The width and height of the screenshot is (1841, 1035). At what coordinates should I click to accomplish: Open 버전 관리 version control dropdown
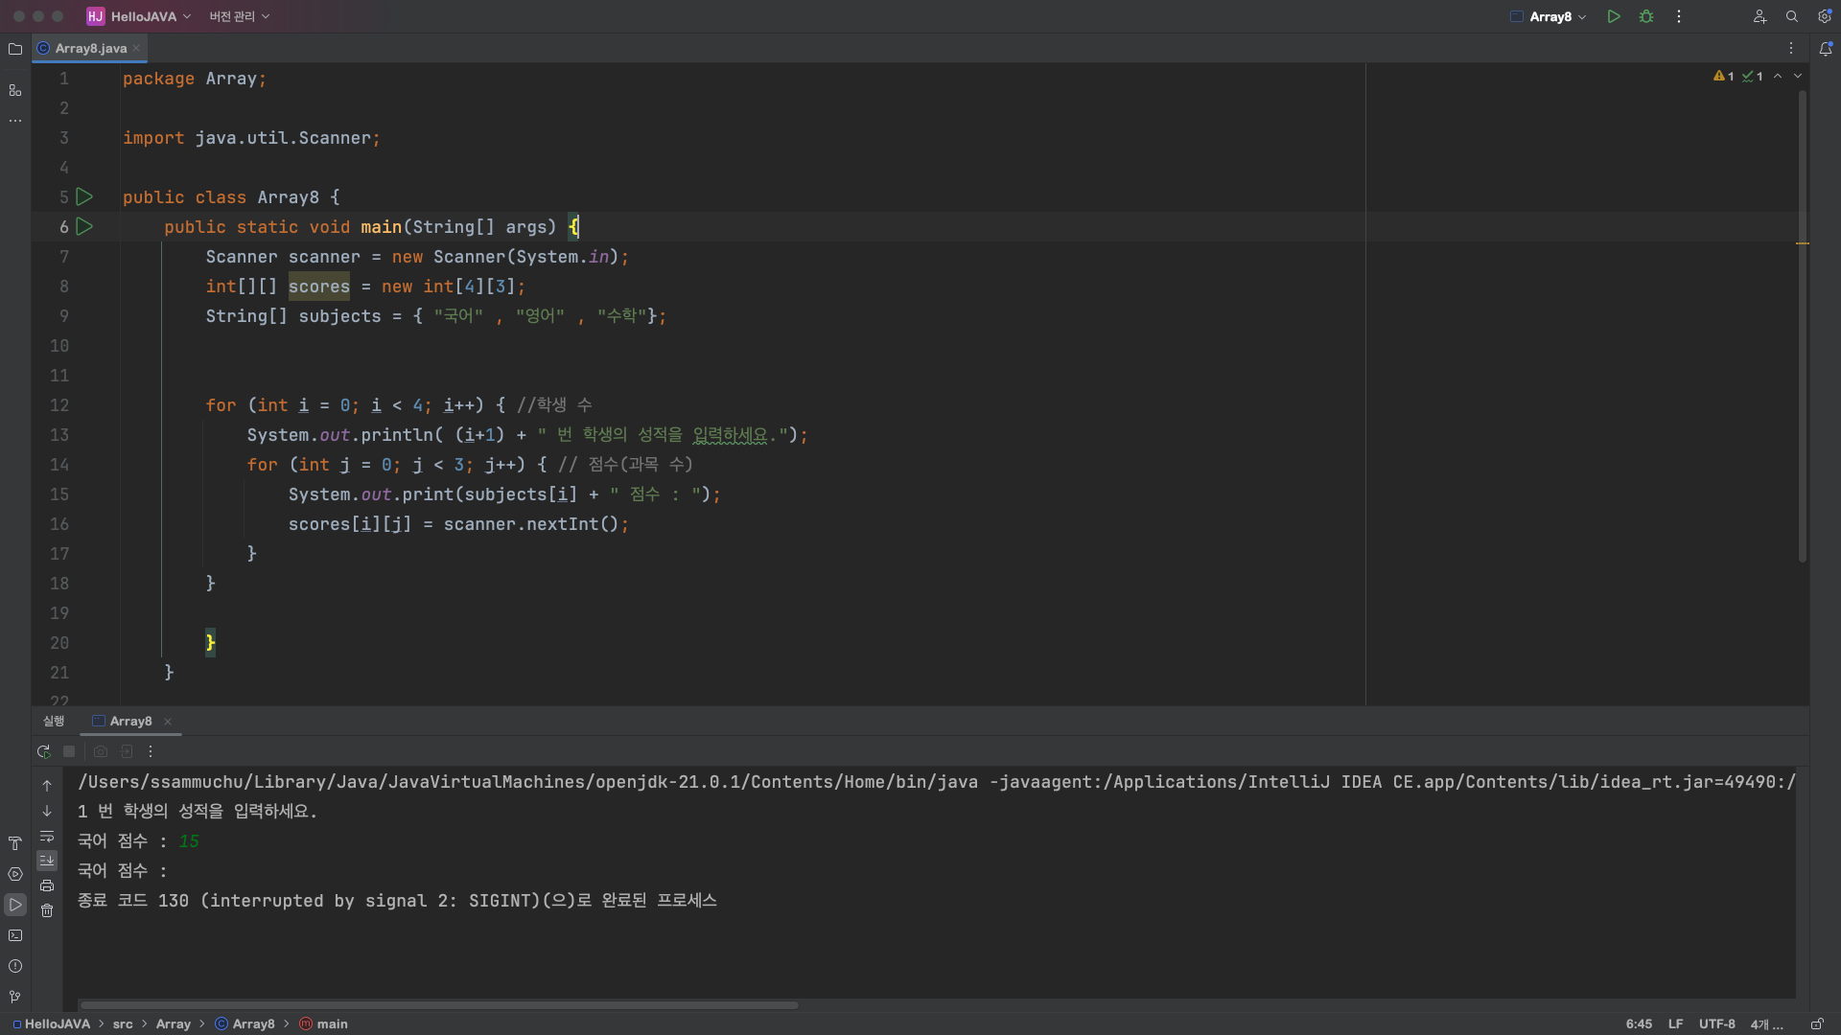240,16
